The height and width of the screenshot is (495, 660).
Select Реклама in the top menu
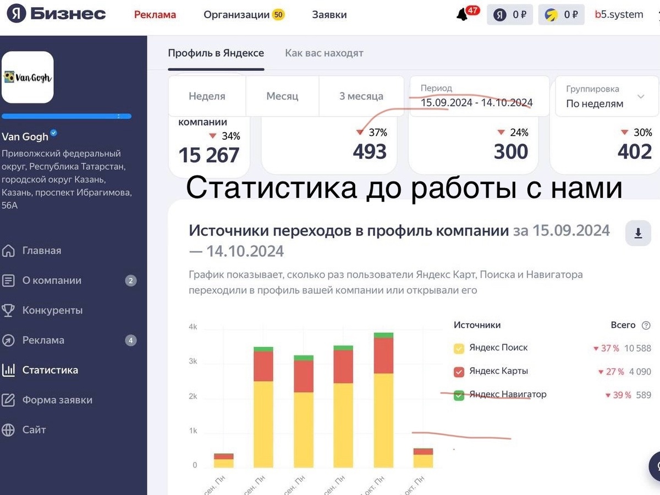point(155,15)
